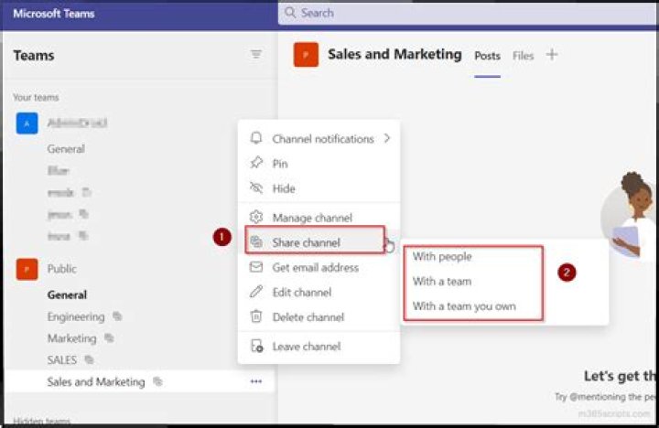Click the bell icon for Channel notifications
This screenshot has height=428, width=659.
tap(256, 138)
